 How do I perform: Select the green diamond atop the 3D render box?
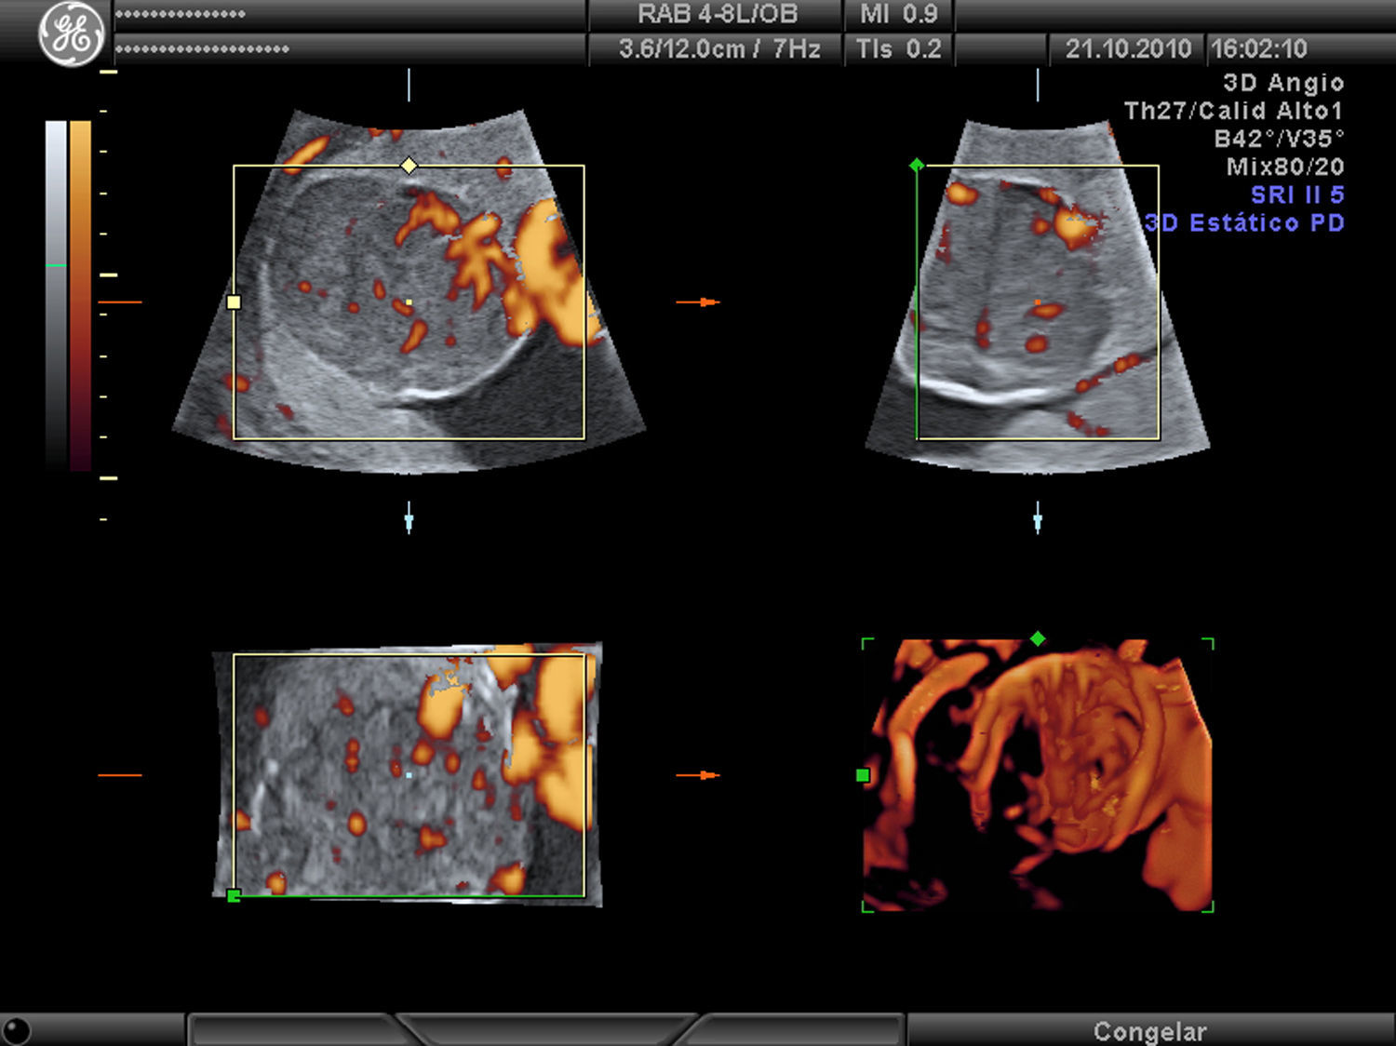[x=1038, y=638]
